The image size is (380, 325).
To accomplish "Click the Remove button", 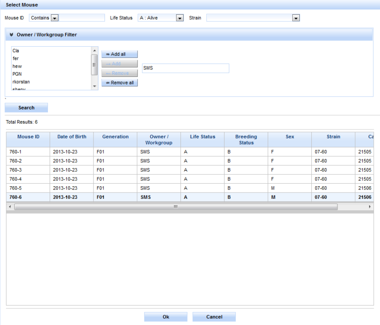I will (x=120, y=73).
